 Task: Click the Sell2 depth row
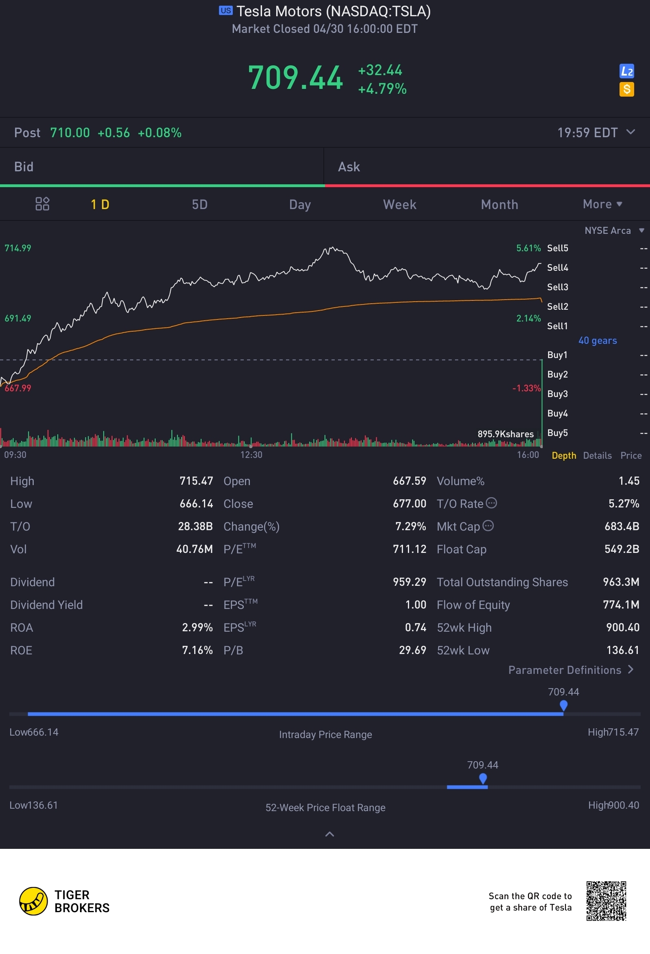point(597,306)
